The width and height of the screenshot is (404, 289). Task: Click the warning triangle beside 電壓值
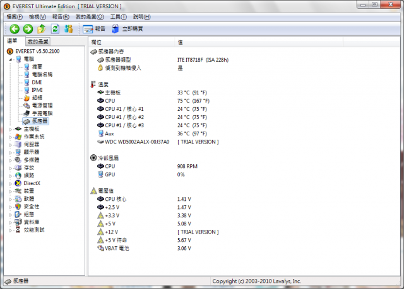point(94,191)
